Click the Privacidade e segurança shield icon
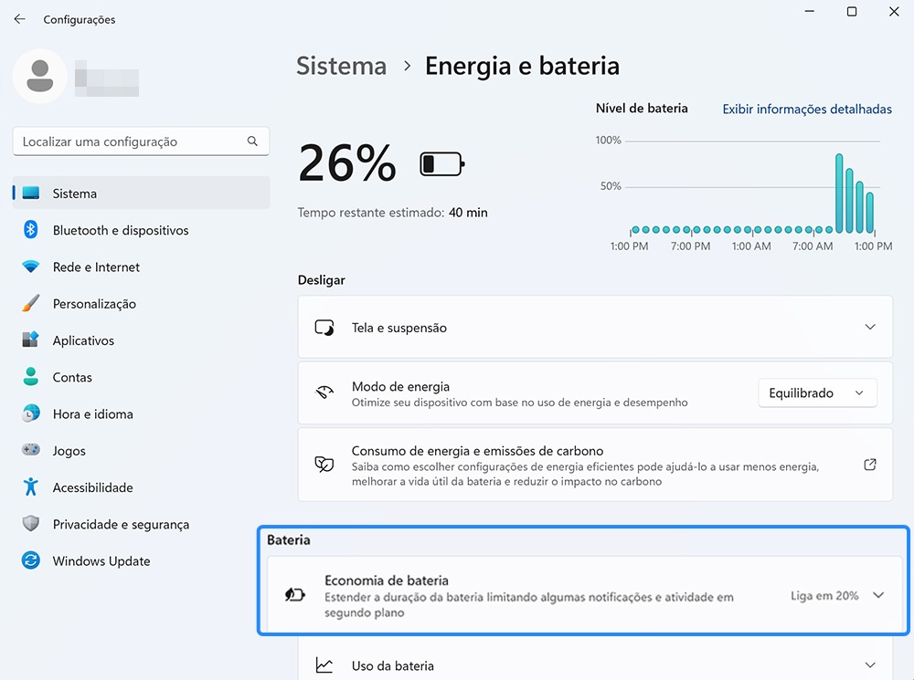This screenshot has height=680, width=914. (x=32, y=524)
